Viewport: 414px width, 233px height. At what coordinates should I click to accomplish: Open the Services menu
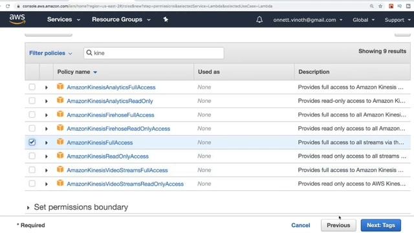63,19
